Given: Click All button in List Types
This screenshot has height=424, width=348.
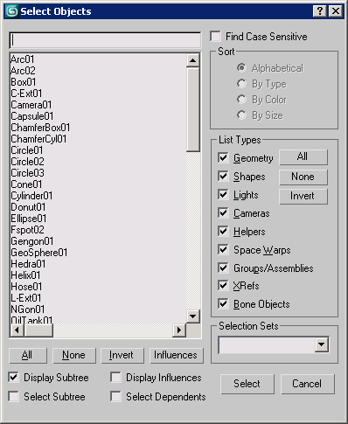Looking at the screenshot, I should point(303,157).
